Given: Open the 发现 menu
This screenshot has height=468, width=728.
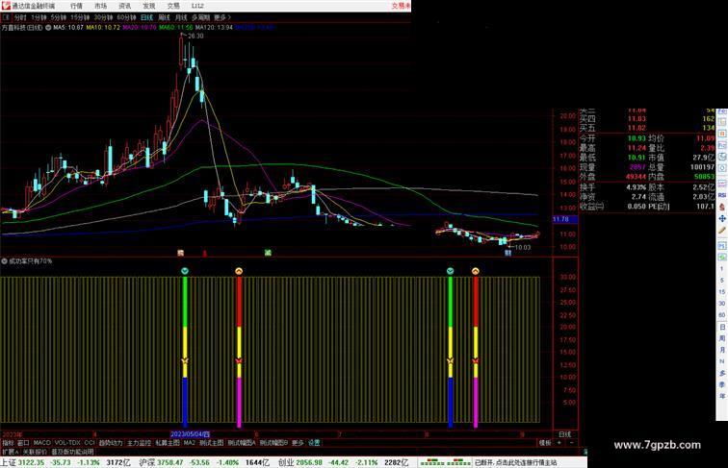Looking at the screenshot, I should click(148, 6).
